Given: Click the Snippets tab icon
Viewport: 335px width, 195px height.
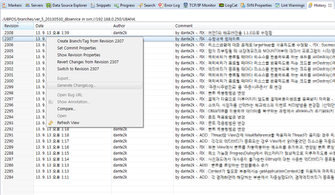Looking at the screenshot, I should (x=93, y=5).
